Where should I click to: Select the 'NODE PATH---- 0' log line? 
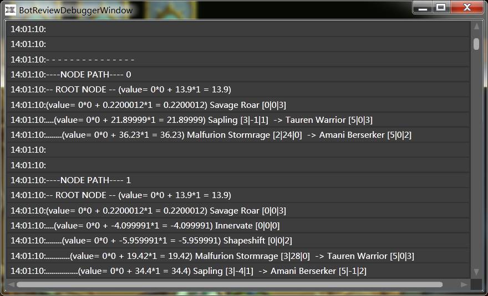[x=238, y=75]
